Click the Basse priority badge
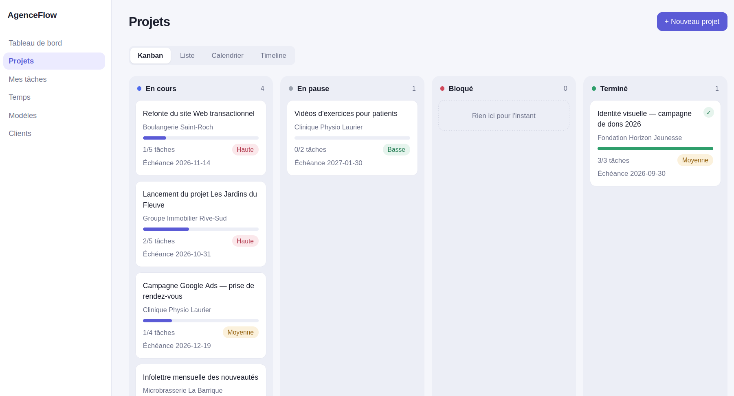The width and height of the screenshot is (734, 396). pos(396,150)
